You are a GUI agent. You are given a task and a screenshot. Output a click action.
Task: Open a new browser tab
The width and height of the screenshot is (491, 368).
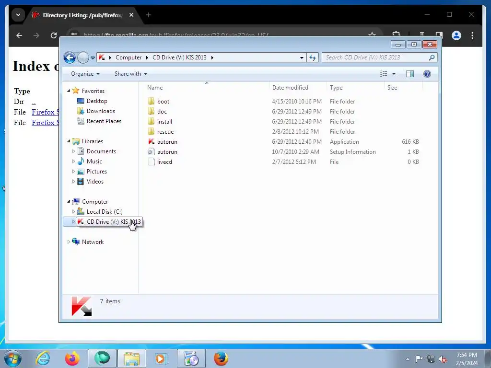click(x=149, y=15)
